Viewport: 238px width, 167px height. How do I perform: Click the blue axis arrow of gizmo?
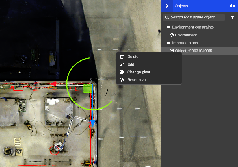point(92,123)
